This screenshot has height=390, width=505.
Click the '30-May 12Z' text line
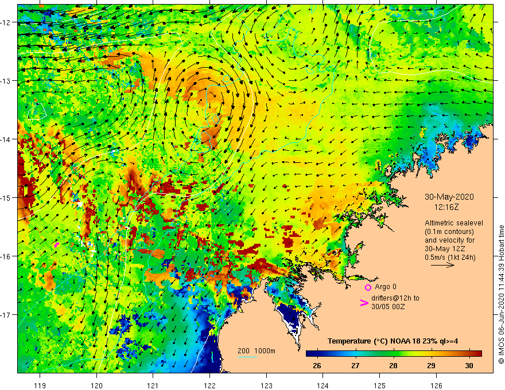[x=444, y=249]
